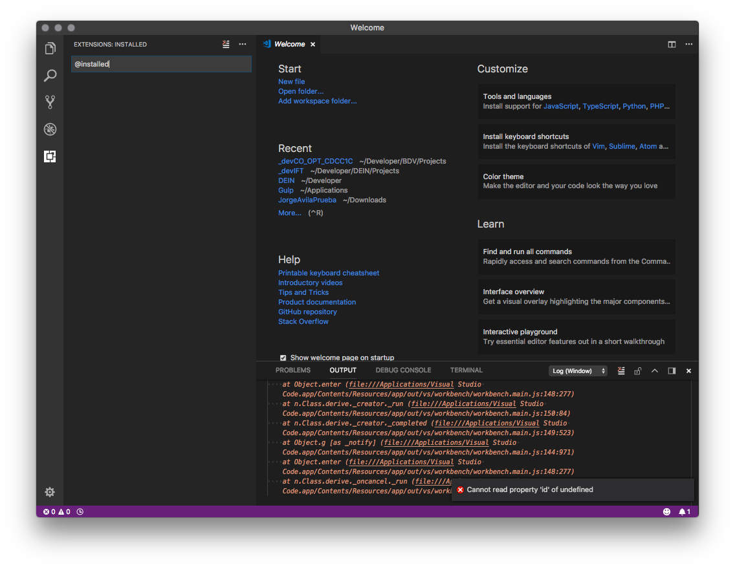Screen dimensions: 735x569
Task: Click error icon in notification toast
Action: pyautogui.click(x=460, y=490)
